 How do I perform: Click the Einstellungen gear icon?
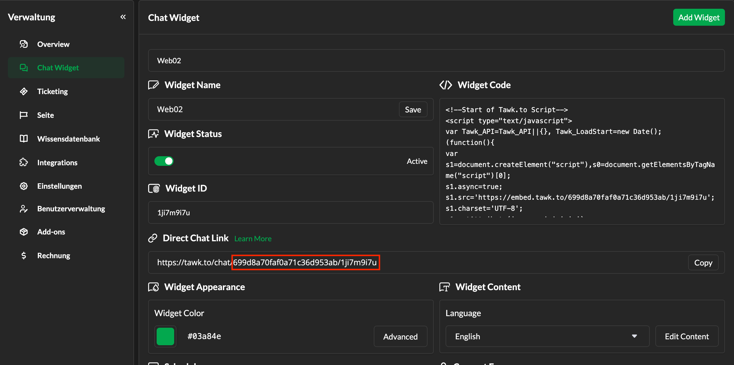pos(24,186)
